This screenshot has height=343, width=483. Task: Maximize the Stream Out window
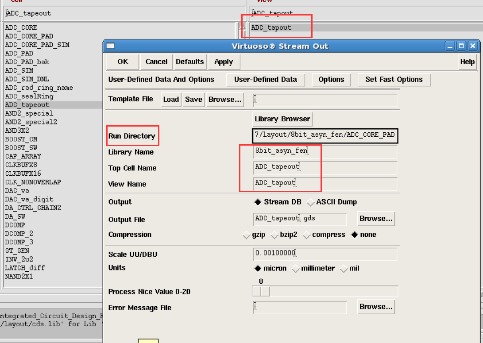(x=461, y=46)
